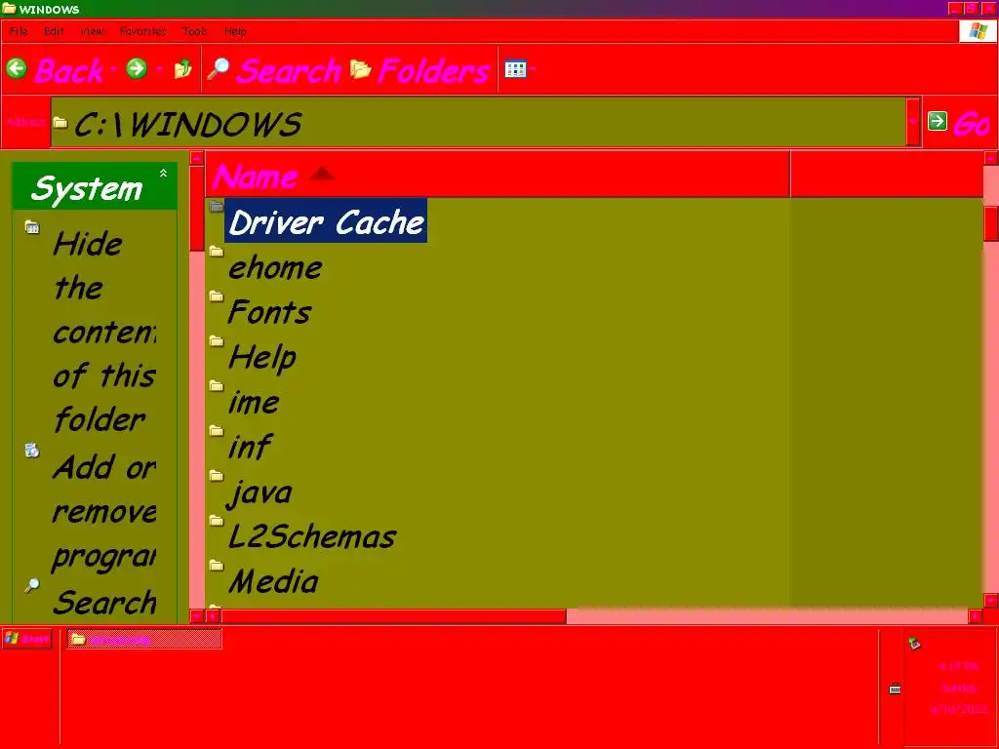Click the Search link in System tasks
The width and height of the screenshot is (999, 749).
pos(104,602)
